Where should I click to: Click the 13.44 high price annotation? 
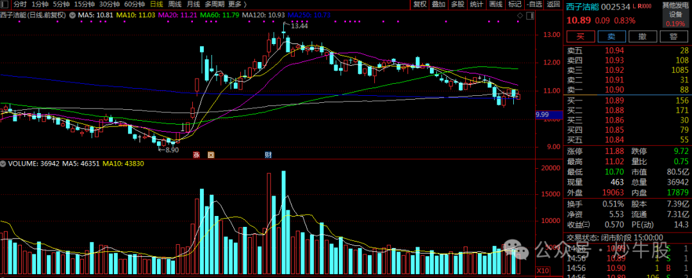coord(298,26)
